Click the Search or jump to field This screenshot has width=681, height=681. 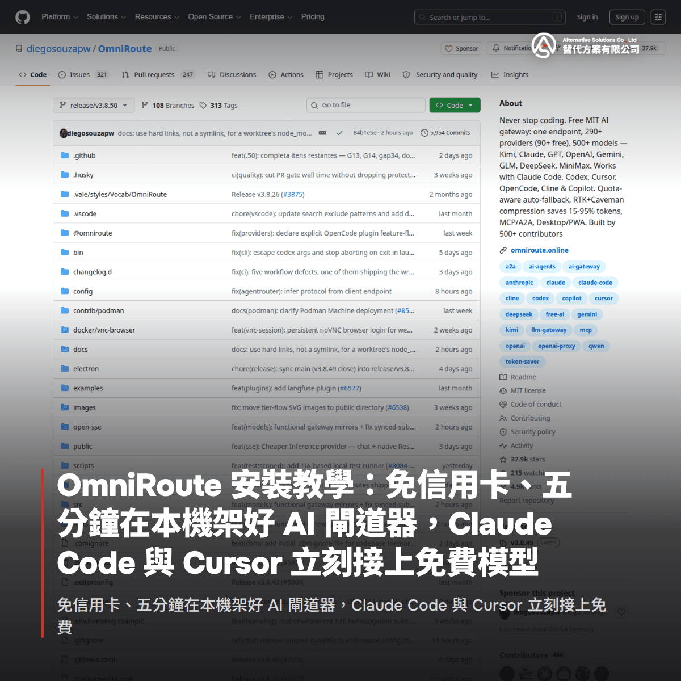(x=490, y=18)
